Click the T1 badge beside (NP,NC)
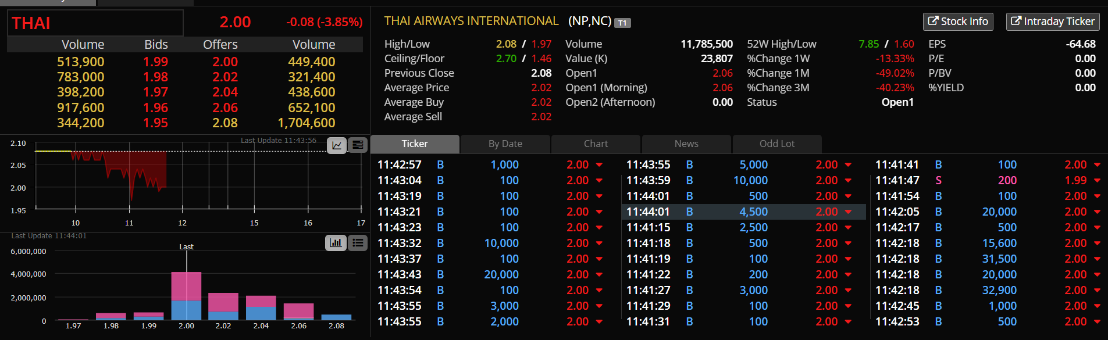Image resolution: width=1108 pixels, height=340 pixels. 622,23
